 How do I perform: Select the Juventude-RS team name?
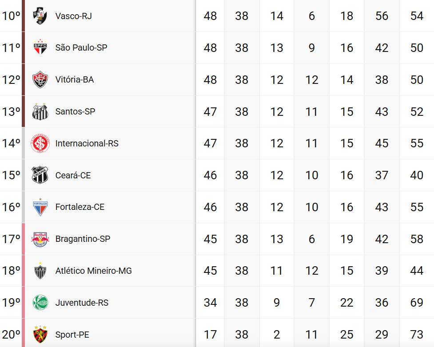coord(82,303)
